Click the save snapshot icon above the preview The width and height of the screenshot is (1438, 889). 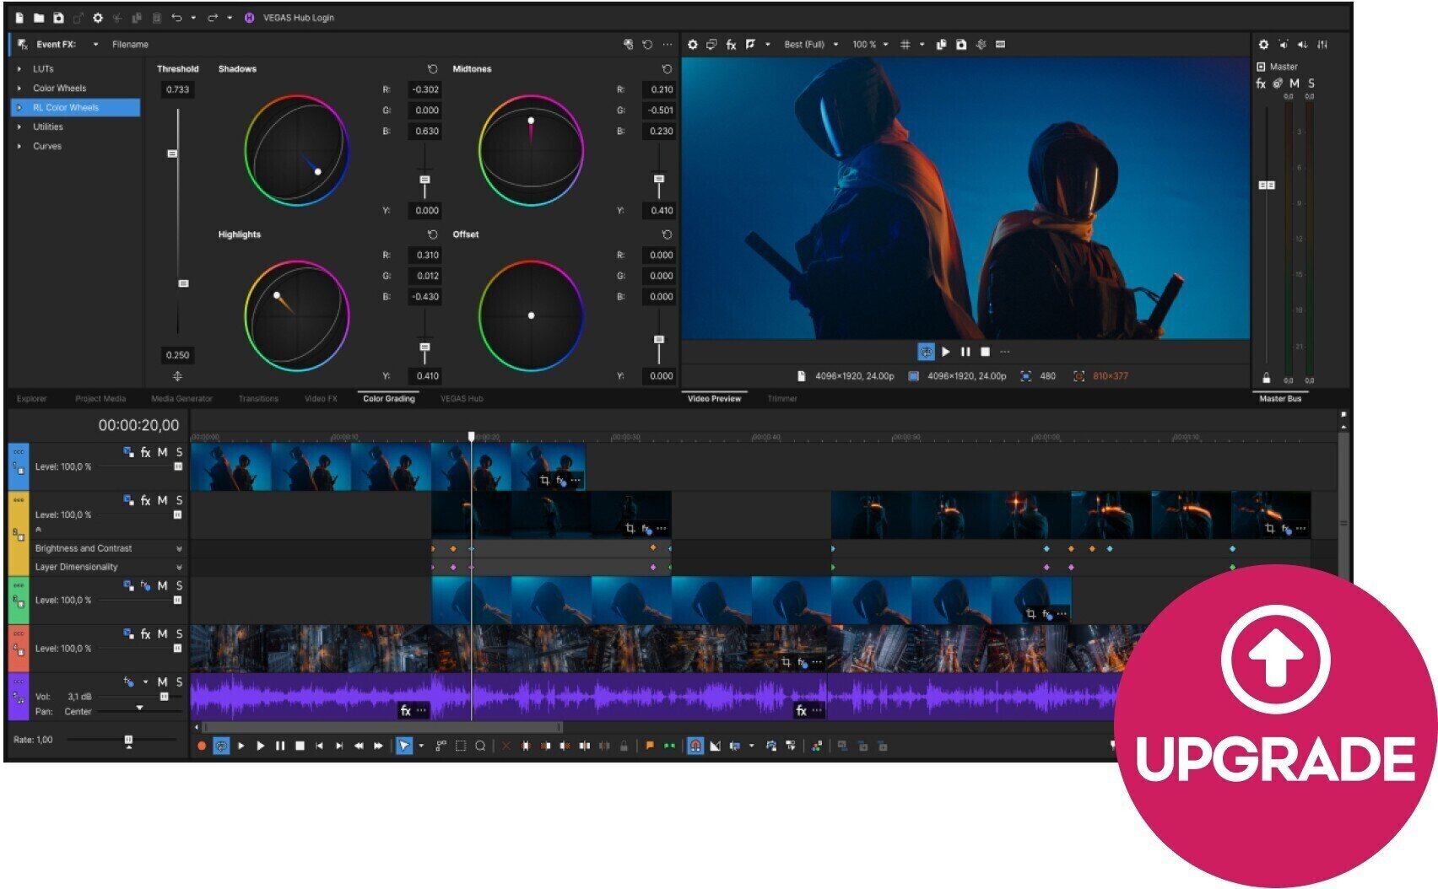tap(962, 45)
